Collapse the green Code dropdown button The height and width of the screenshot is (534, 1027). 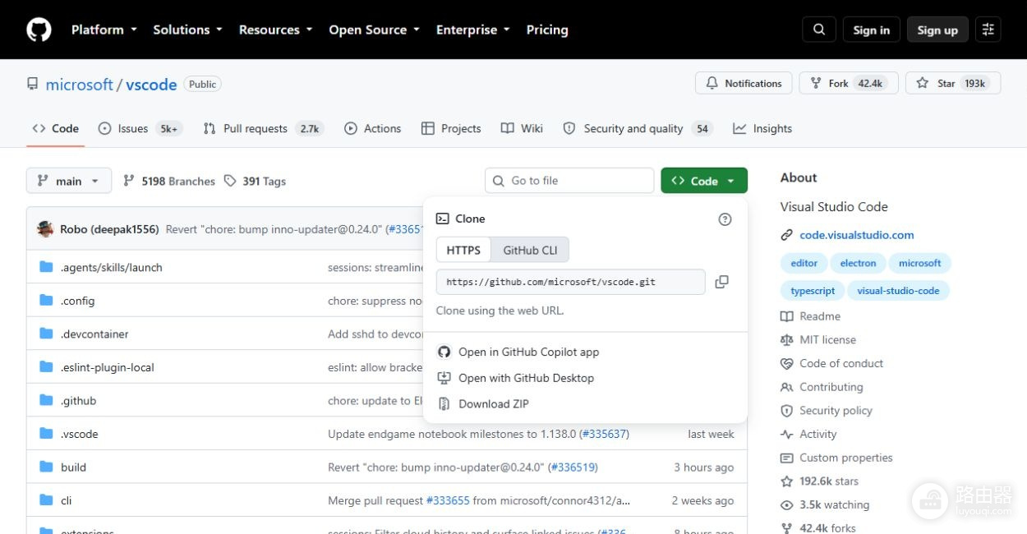[704, 181]
